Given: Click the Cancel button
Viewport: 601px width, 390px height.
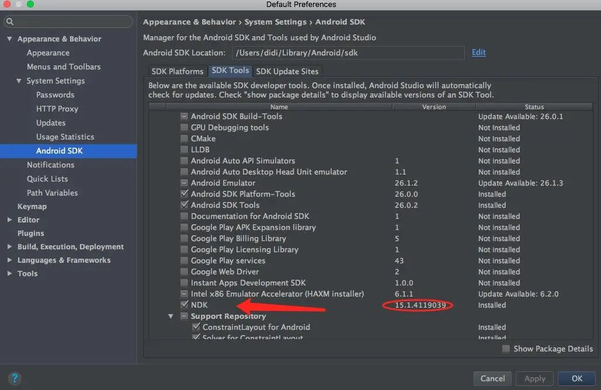Looking at the screenshot, I should [x=492, y=378].
